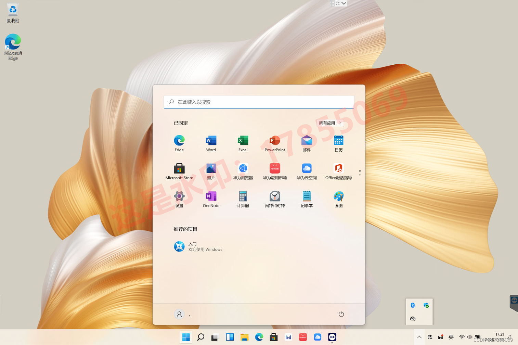Launch Word from the Start menu

tap(211, 143)
